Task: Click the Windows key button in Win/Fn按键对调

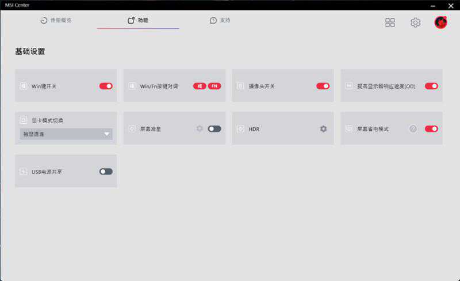Action: click(x=200, y=86)
